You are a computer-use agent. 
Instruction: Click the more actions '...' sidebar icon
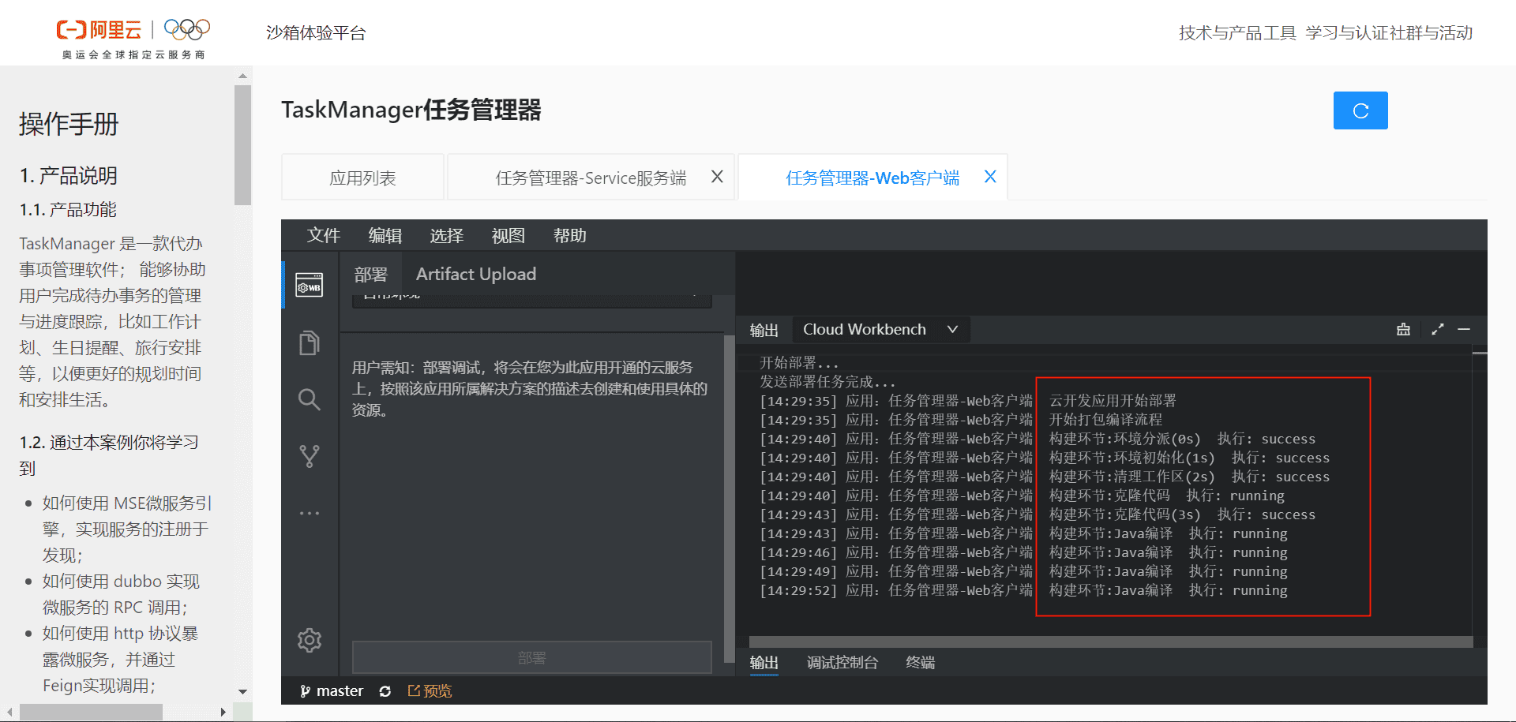pos(309,512)
